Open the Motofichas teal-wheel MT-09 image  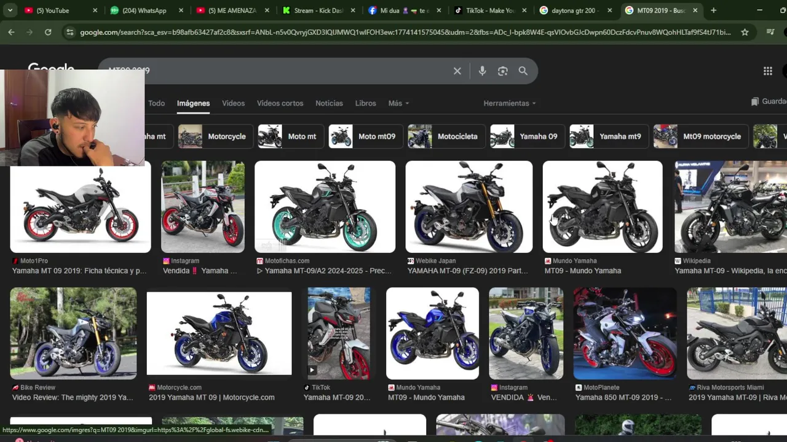325,207
